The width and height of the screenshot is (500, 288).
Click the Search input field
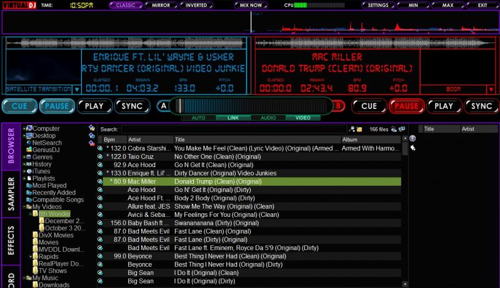[x=234, y=129]
